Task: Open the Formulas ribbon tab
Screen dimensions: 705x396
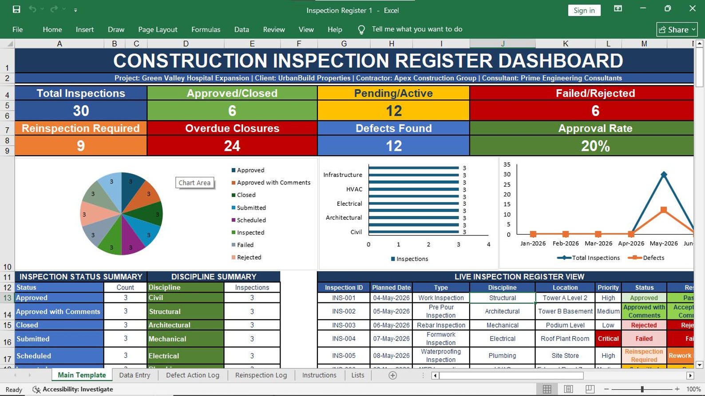Action: point(206,29)
